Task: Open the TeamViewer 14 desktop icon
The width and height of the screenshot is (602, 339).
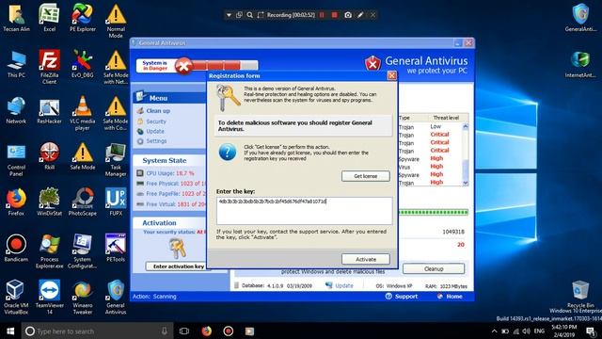Action: coord(49,298)
